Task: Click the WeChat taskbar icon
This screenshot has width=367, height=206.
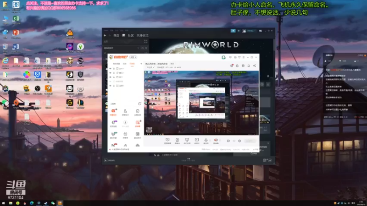Action: click(53, 203)
